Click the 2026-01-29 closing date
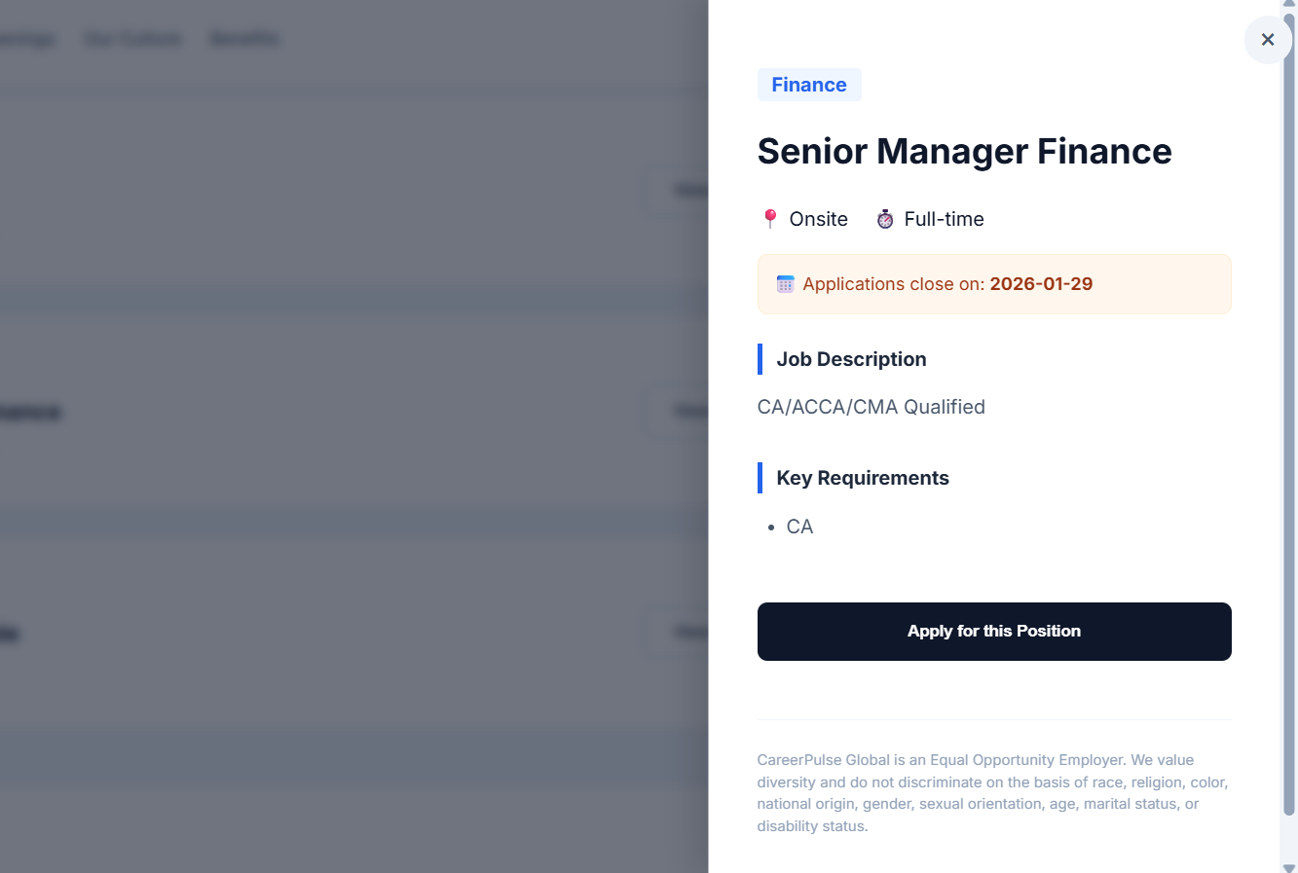Image resolution: width=1298 pixels, height=873 pixels. tap(1040, 284)
